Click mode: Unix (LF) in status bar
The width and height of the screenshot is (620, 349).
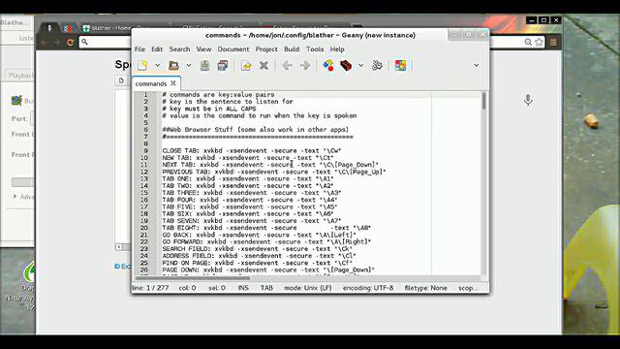[x=308, y=288]
